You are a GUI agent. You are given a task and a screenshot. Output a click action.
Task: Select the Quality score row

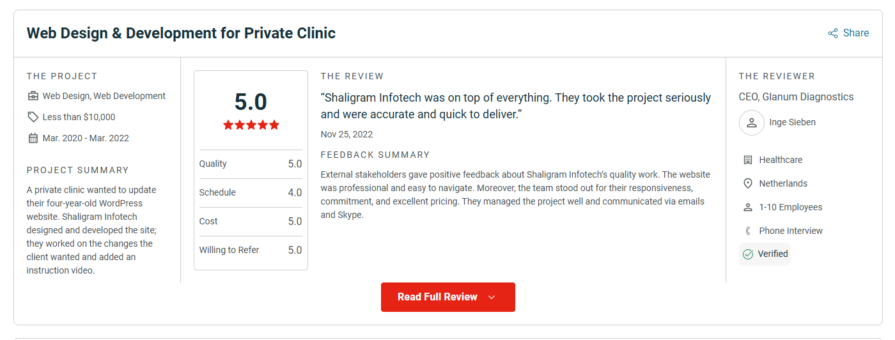click(x=251, y=164)
